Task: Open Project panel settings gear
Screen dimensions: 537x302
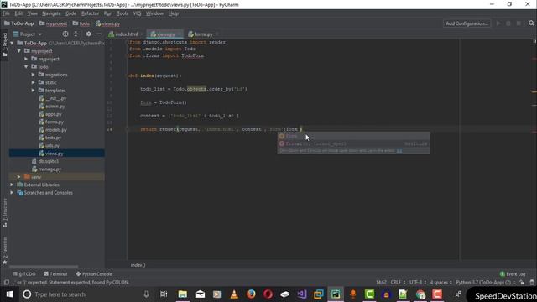Action: (x=89, y=34)
